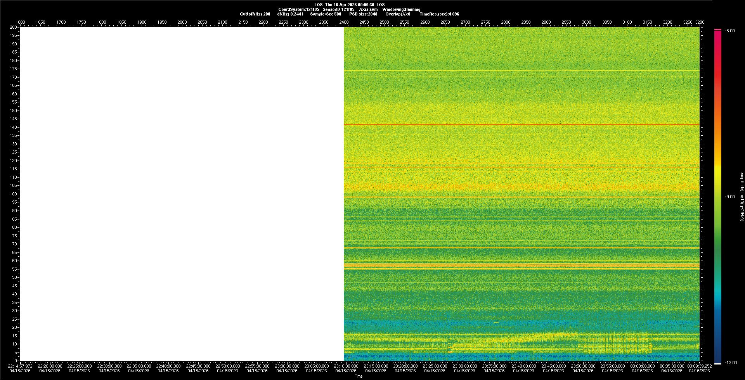Click the plot title showing Thu 16 Apr 2026
The width and height of the screenshot is (745, 380).
click(x=349, y=5)
